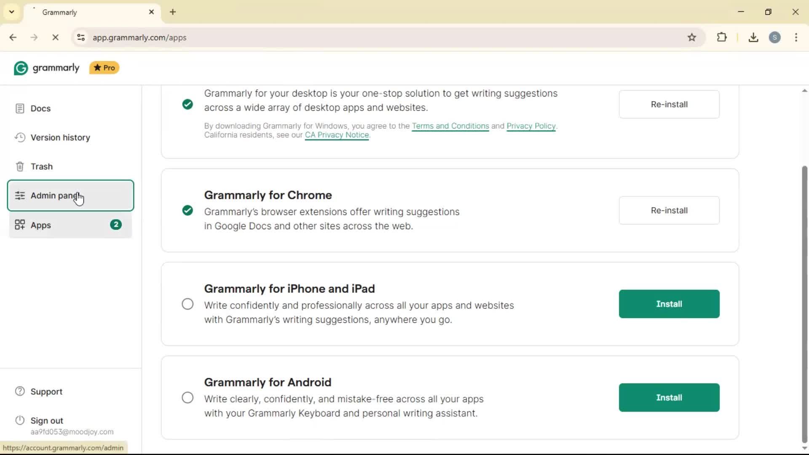This screenshot has height=455, width=809.
Task: Click the Grammarly for Chrome checkmark
Action: (188, 210)
